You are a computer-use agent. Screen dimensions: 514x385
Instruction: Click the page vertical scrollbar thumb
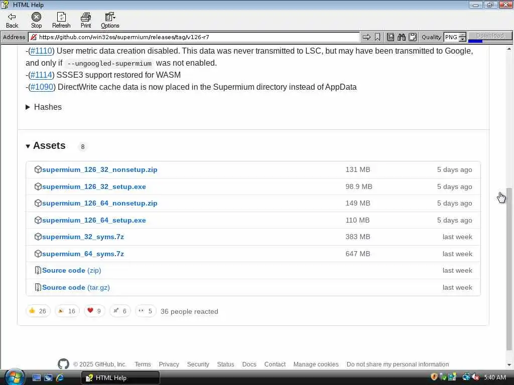pyautogui.click(x=509, y=269)
